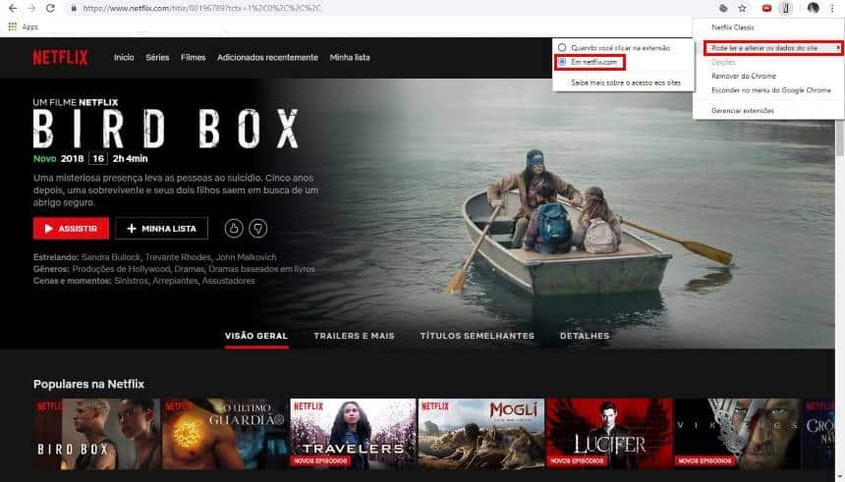Viewport: 845px width, 482px height.
Task: Click actor name 'Trevante Rhodes'
Action: click(178, 257)
